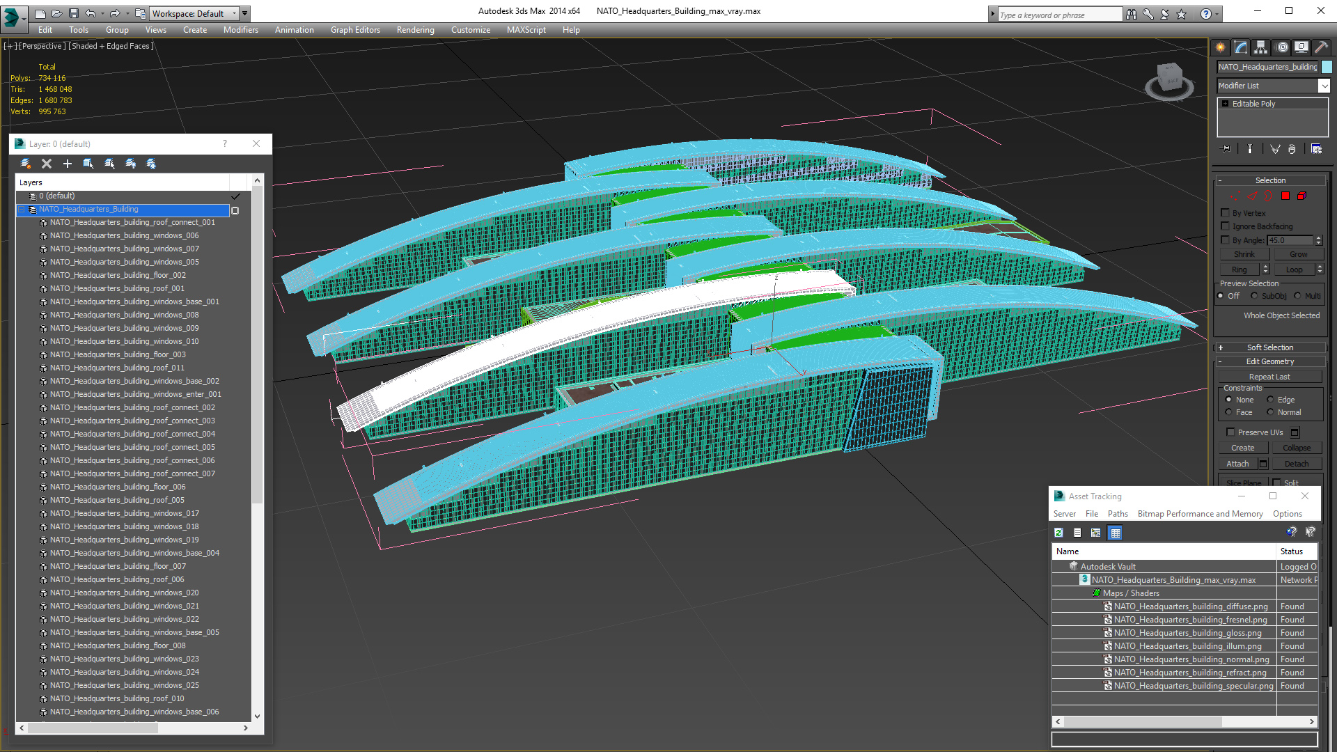Click the keyword search input field
1337x752 pixels.
(x=1060, y=15)
